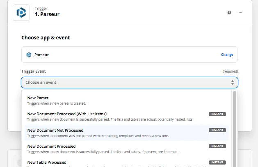Open the three-dot more options menu
The height and width of the screenshot is (167, 258).
point(241,13)
